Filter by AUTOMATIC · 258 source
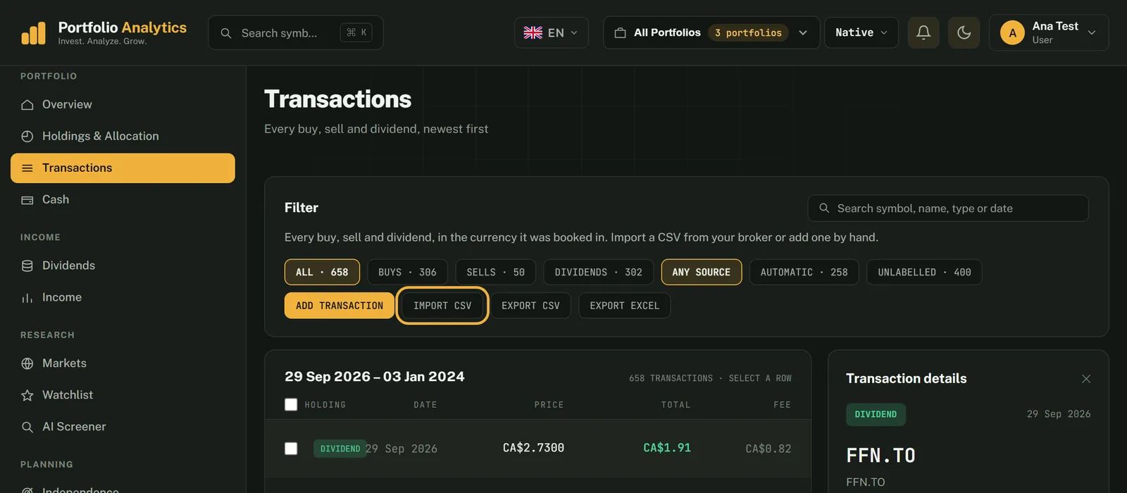Viewport: 1127px width, 493px height. click(804, 272)
